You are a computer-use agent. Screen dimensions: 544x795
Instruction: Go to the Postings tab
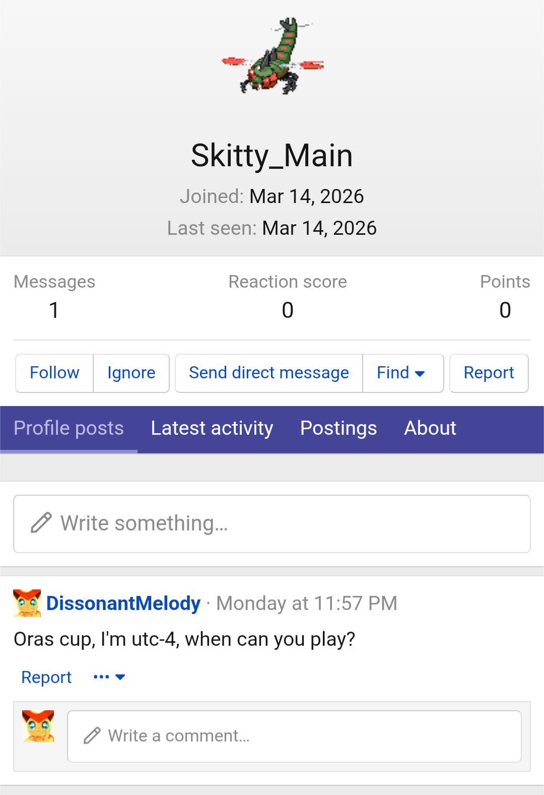(x=338, y=429)
